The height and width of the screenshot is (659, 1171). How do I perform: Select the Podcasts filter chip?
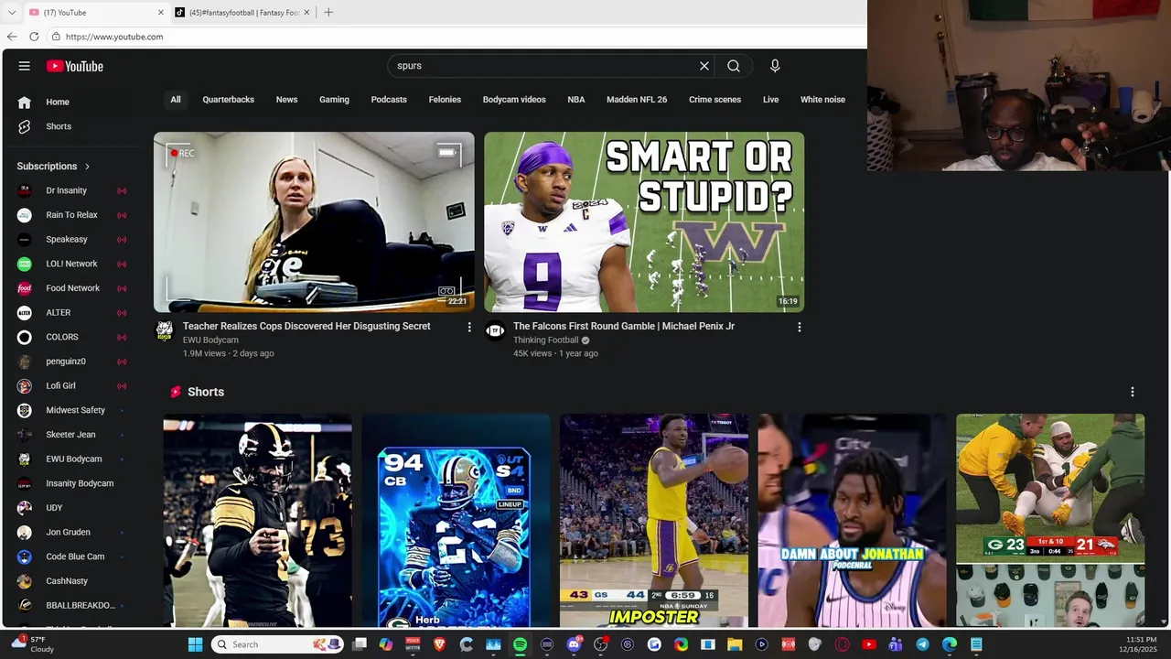[x=389, y=100]
